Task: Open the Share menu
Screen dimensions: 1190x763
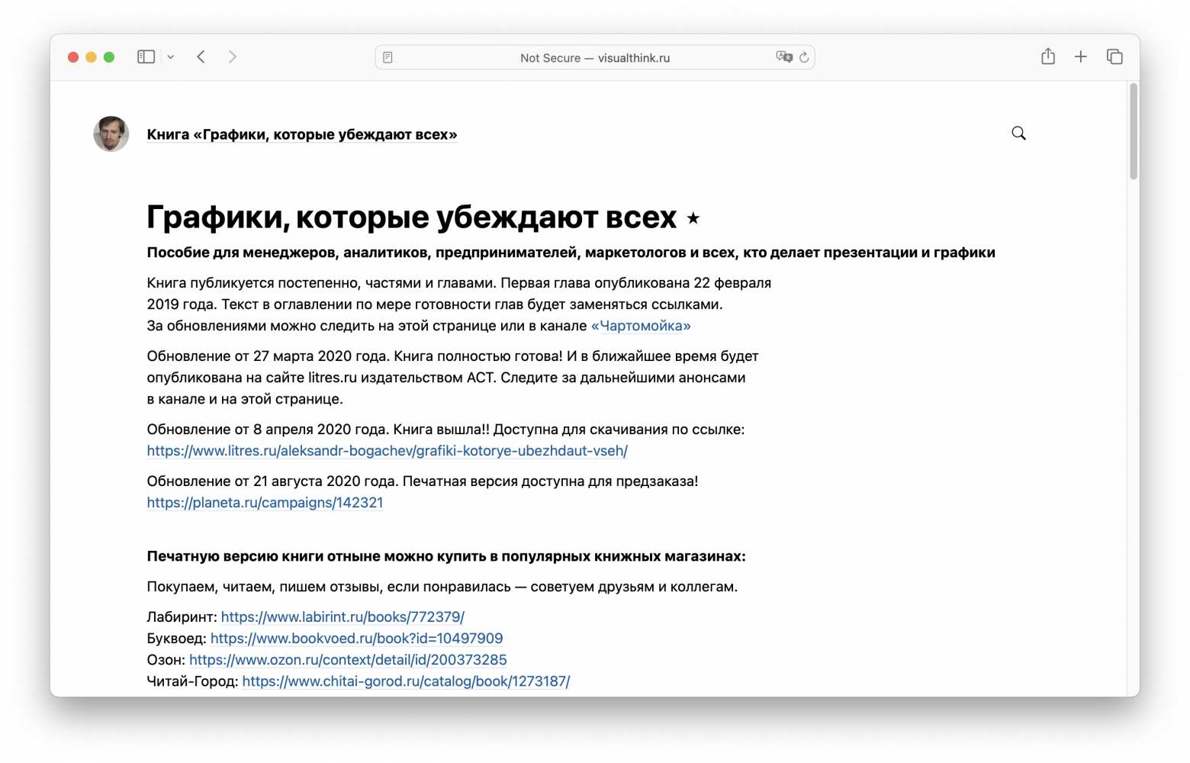Action: click(x=1048, y=56)
